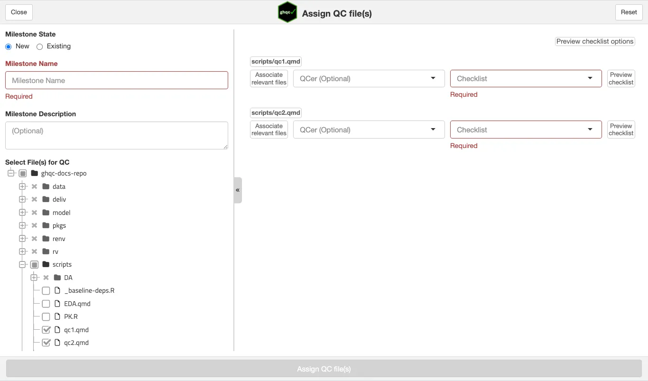Image resolution: width=648 pixels, height=381 pixels.
Task: Click the file icon next to EDA.qmd
Action: 57,304
